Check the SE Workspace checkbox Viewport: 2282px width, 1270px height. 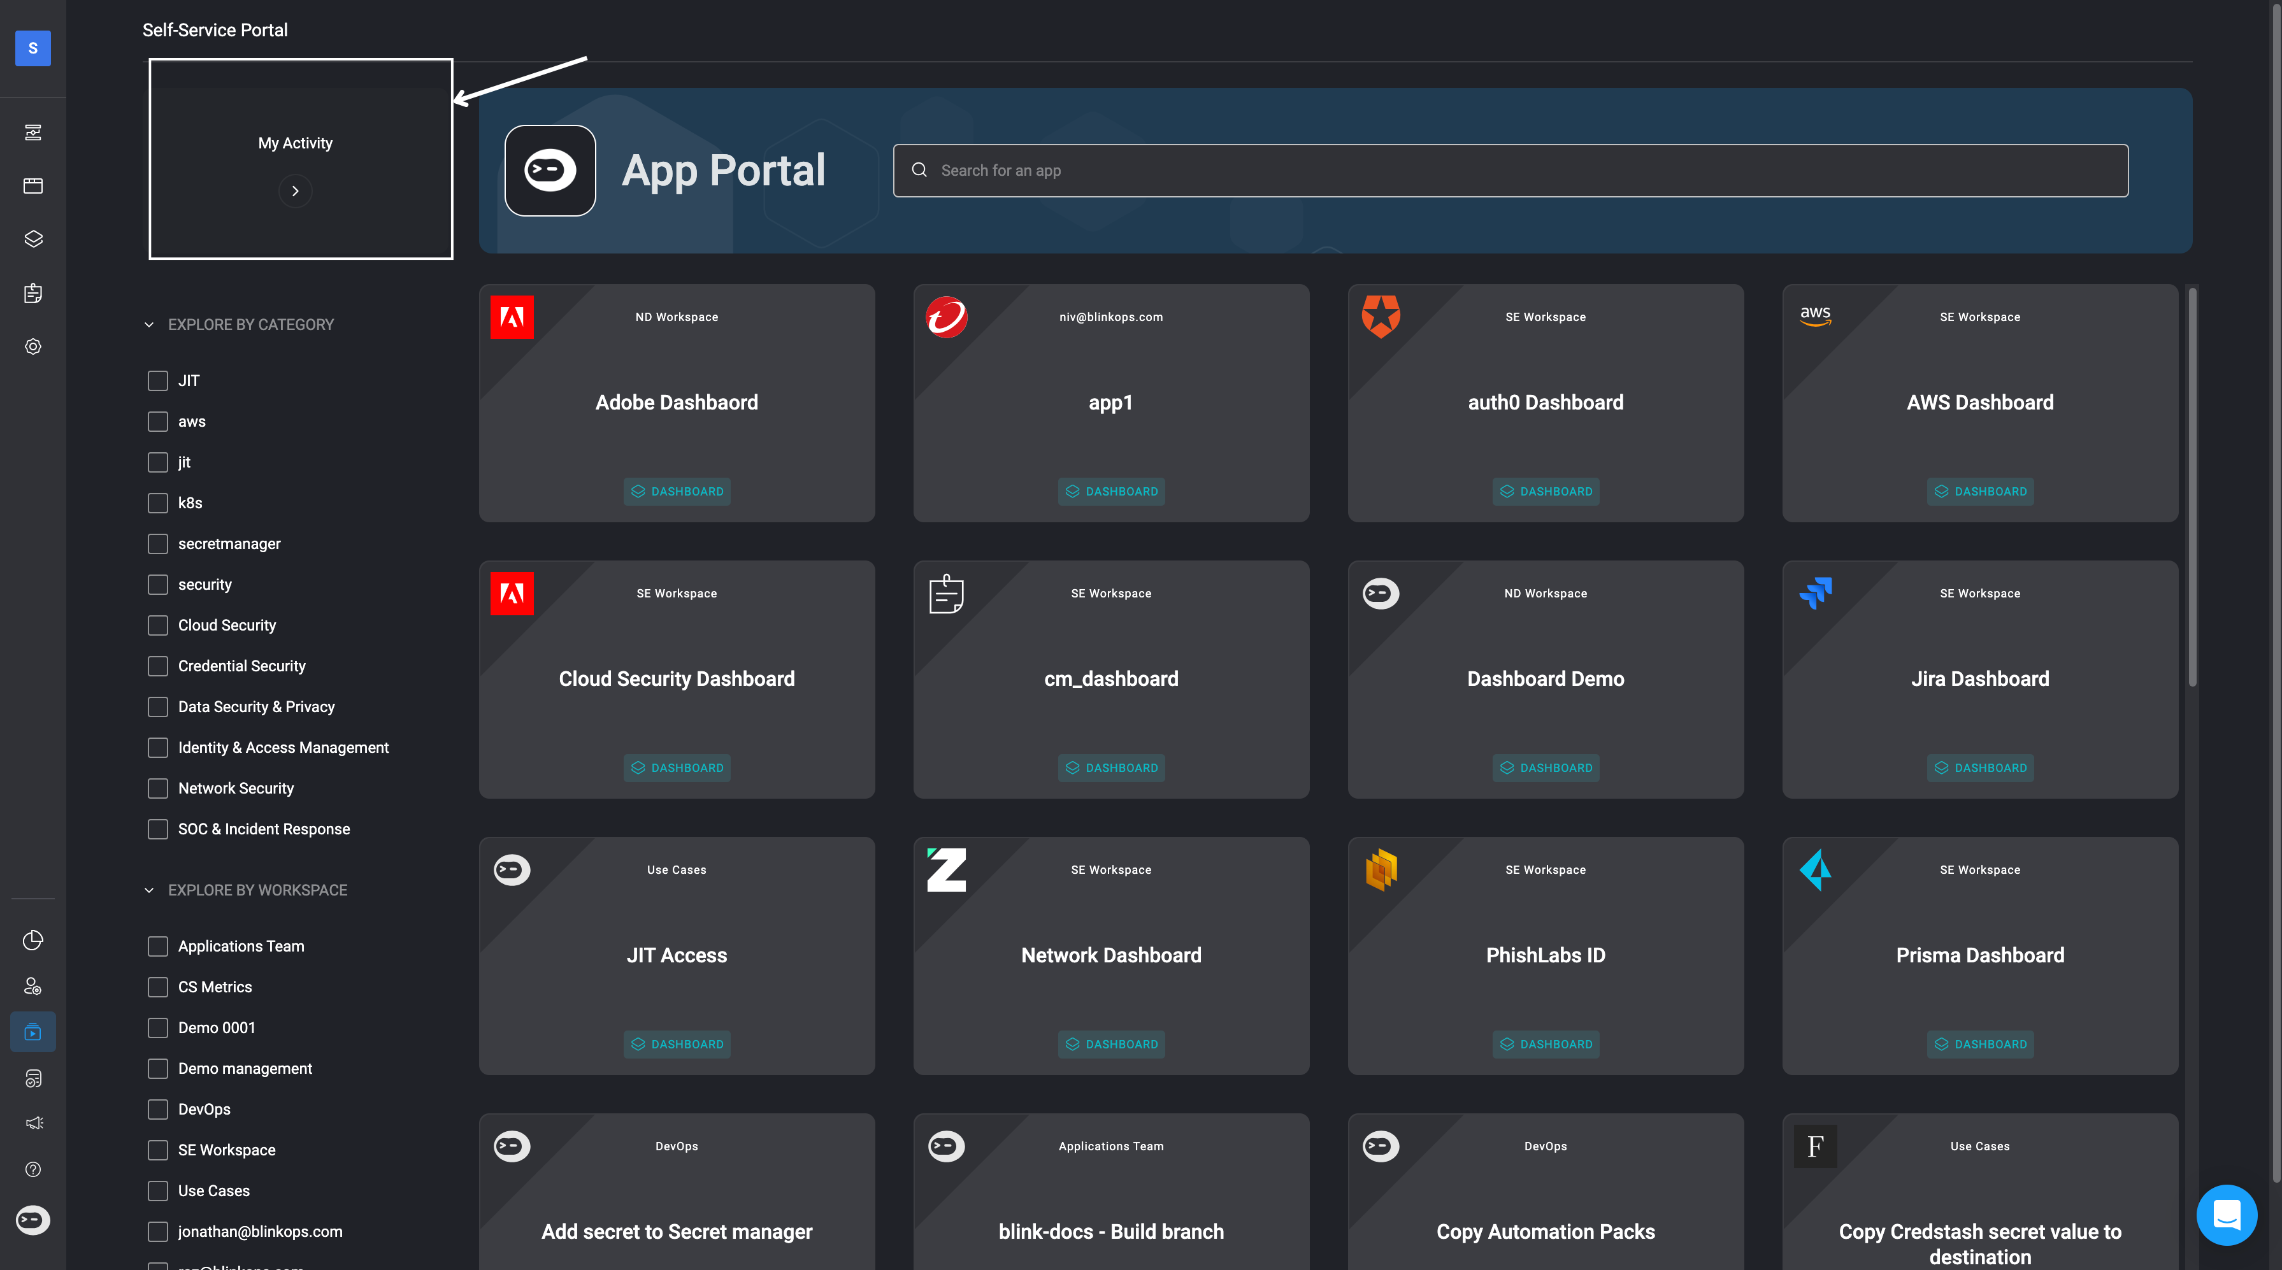point(158,1150)
